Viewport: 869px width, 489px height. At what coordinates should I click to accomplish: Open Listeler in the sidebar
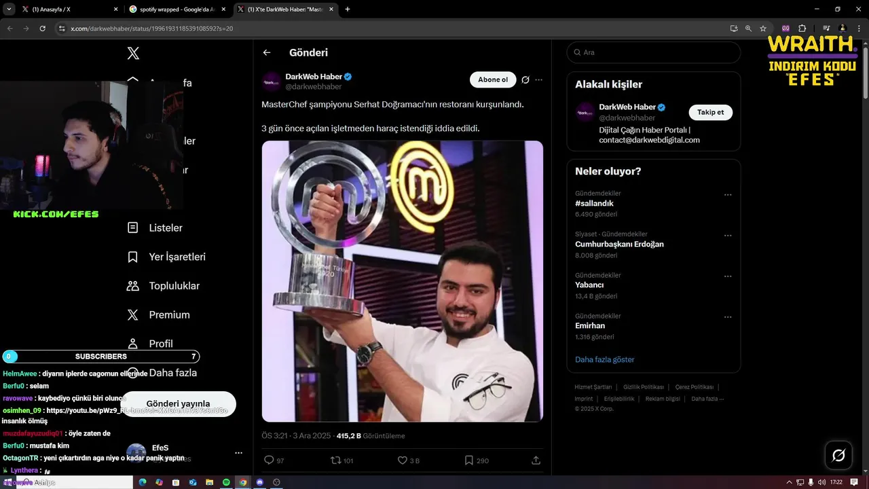pos(155,228)
